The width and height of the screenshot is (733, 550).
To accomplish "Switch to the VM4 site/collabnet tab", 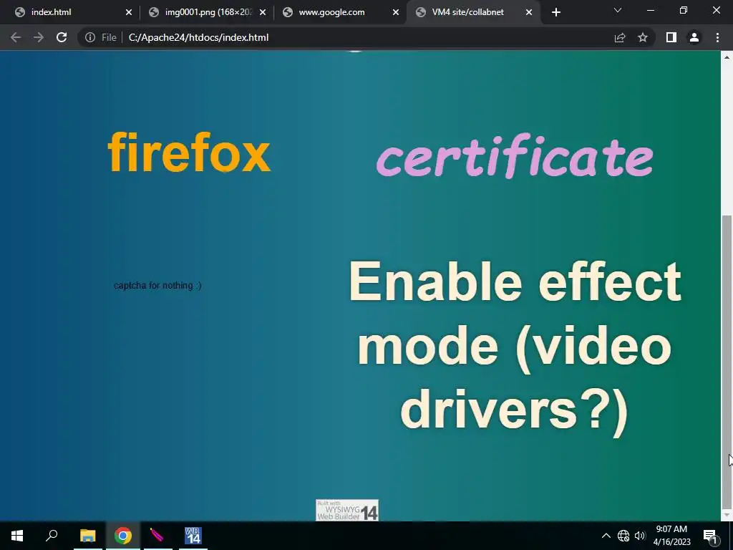I will [x=472, y=12].
